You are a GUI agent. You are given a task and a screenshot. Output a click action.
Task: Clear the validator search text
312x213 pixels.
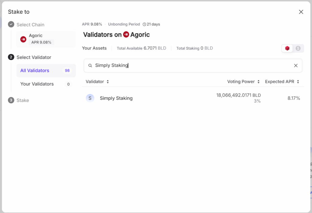tap(296, 66)
